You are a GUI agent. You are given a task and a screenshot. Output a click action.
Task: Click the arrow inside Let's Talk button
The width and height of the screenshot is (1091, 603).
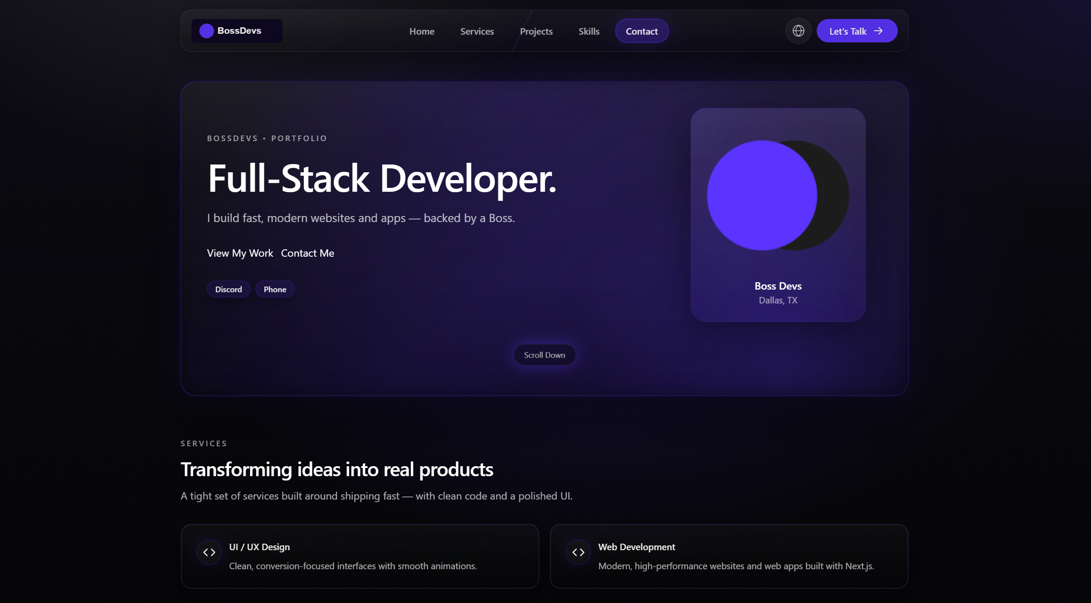click(x=880, y=31)
